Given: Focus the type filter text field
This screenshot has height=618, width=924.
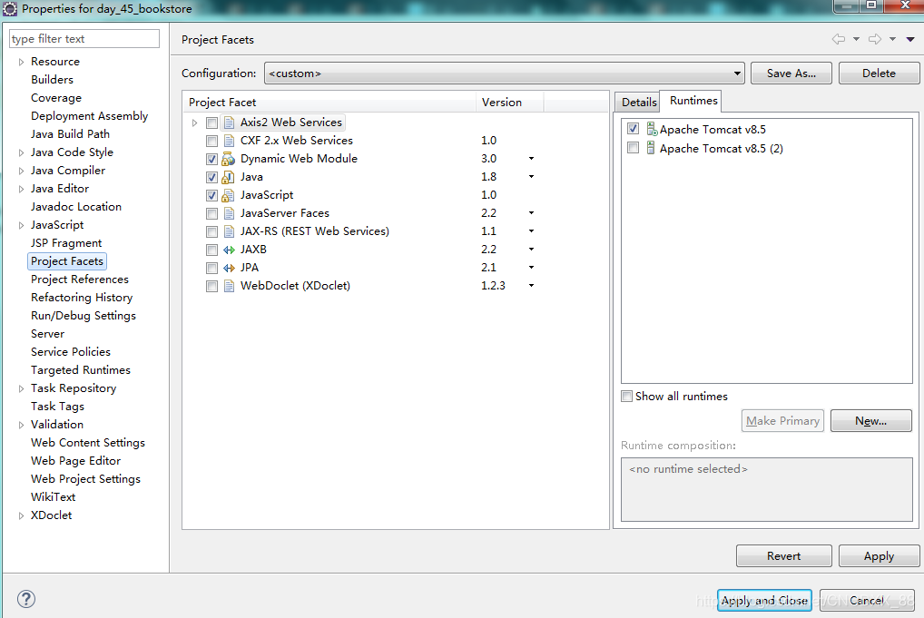Looking at the screenshot, I should click(84, 39).
